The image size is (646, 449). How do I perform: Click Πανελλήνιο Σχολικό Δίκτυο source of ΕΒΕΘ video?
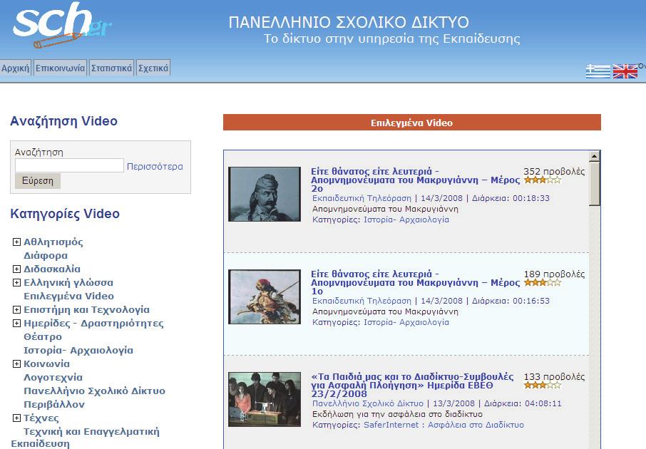pyautogui.click(x=368, y=403)
